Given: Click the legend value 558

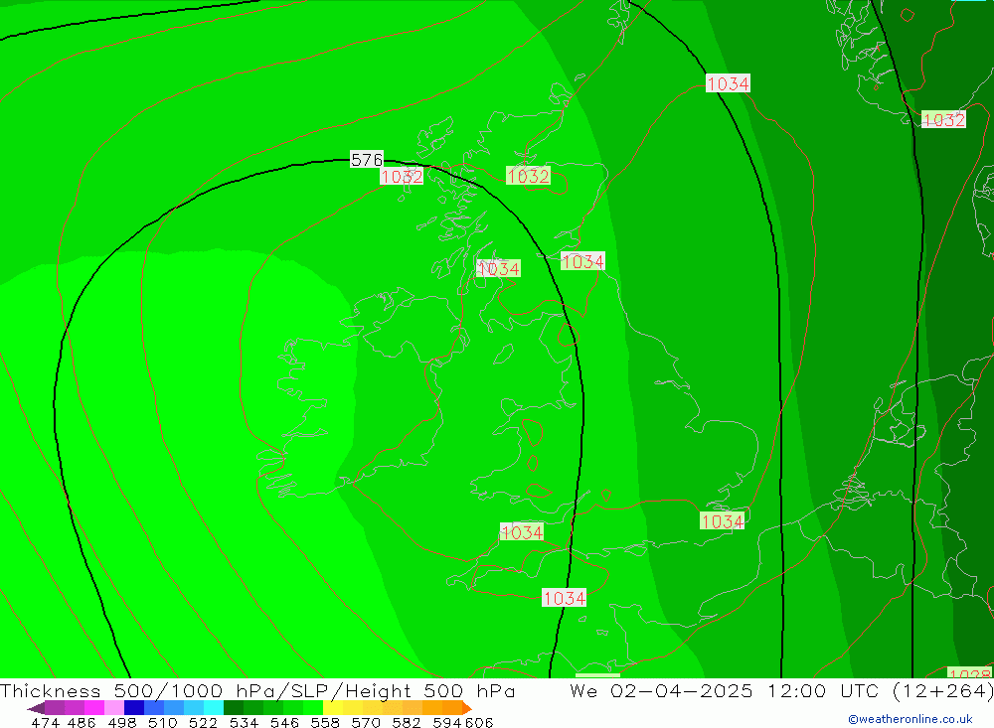Looking at the screenshot, I should [x=325, y=722].
